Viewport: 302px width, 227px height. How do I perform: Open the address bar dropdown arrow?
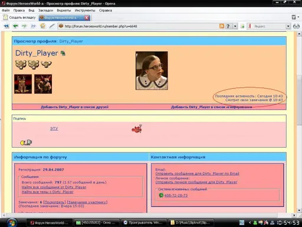click(235, 26)
